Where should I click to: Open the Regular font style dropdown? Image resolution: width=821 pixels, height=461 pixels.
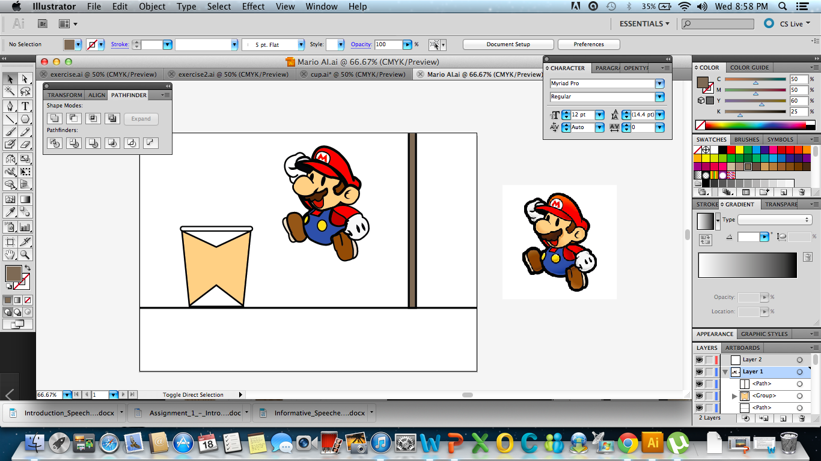click(x=659, y=97)
